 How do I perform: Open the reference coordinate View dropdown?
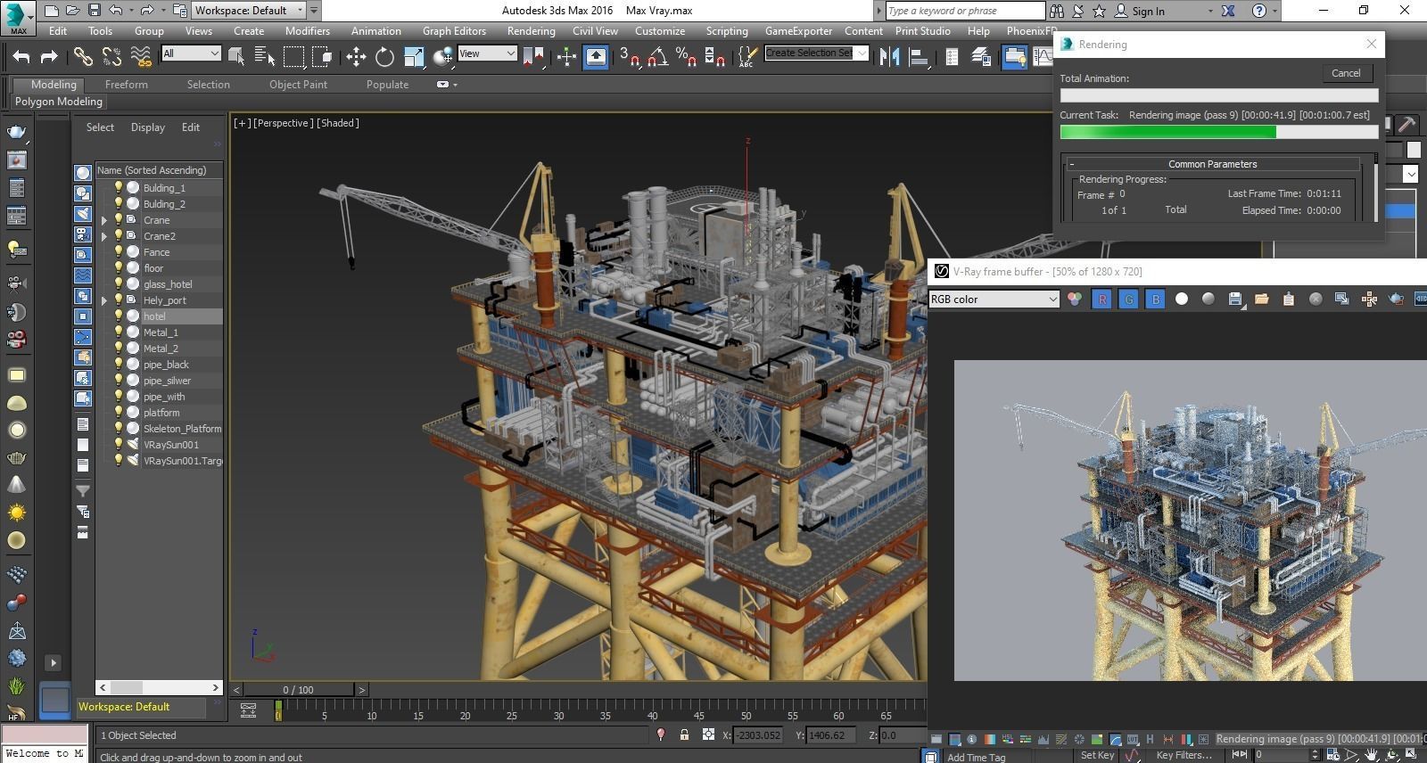click(x=487, y=53)
